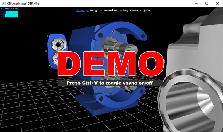Open the three.js link
The image size is (223, 132).
82,10
